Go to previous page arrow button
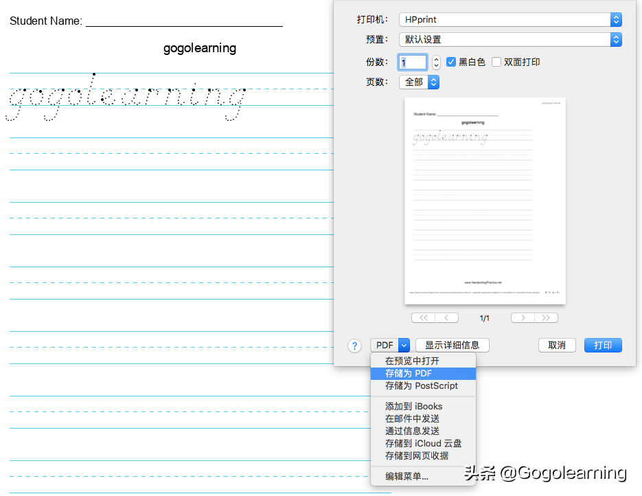This screenshot has height=496, width=642. click(447, 318)
